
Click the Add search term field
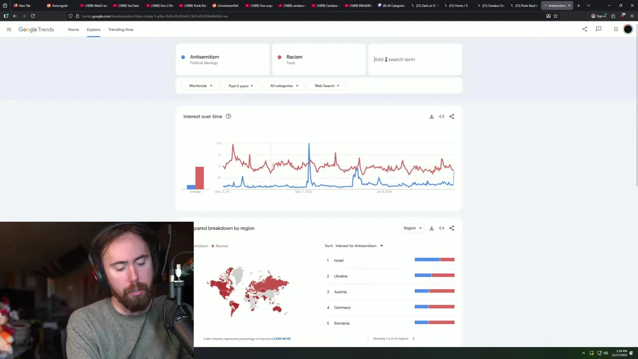coord(415,59)
